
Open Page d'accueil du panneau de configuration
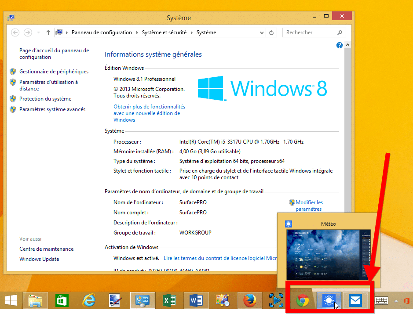54,54
